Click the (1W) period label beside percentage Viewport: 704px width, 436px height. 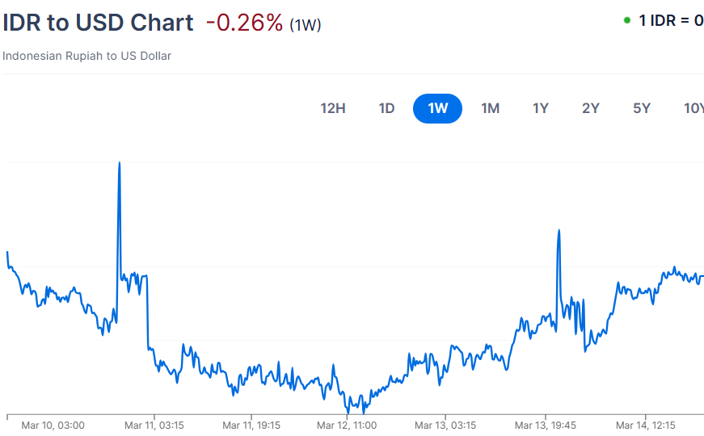pos(306,25)
